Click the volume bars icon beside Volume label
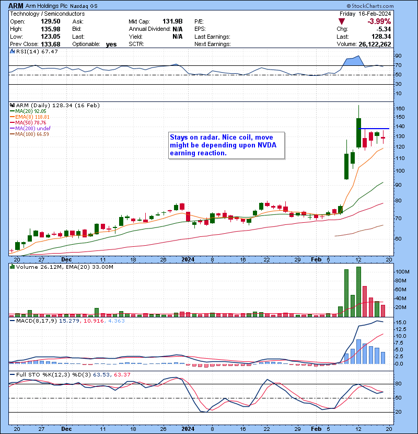This screenshot has height=434, width=418. pos(12,267)
